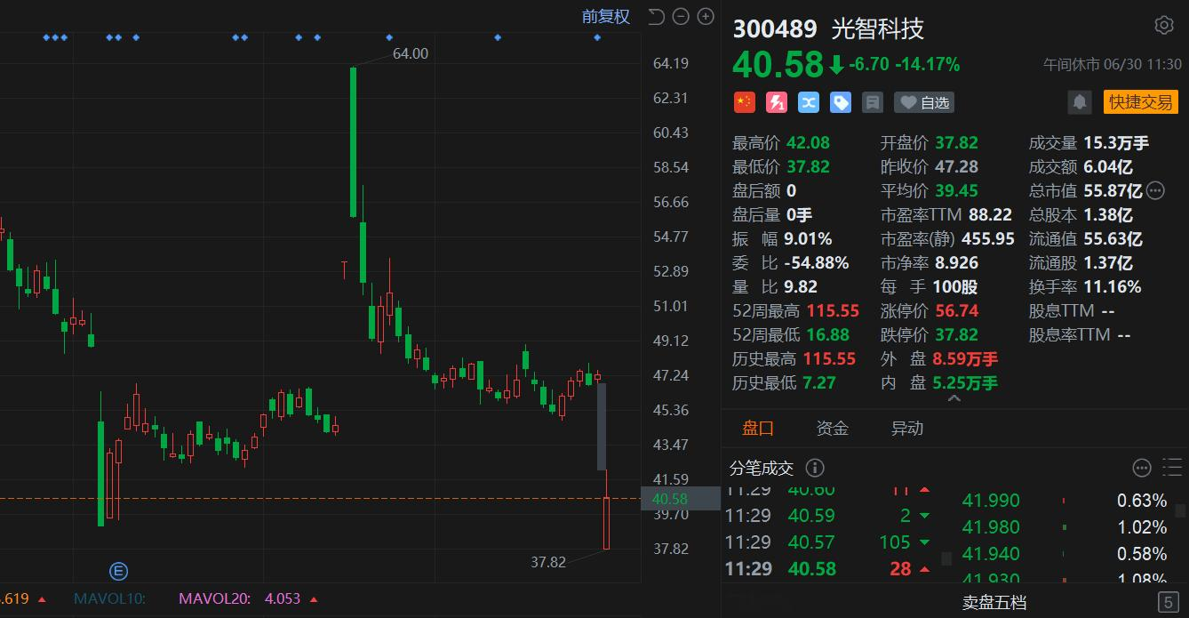
Task: Click the current price 40.58 in header
Action: (778, 65)
